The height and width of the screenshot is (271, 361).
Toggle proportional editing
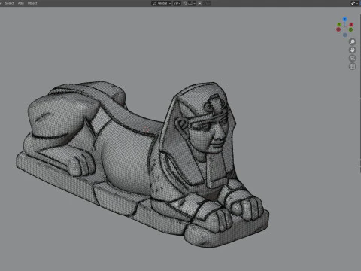[200, 3]
